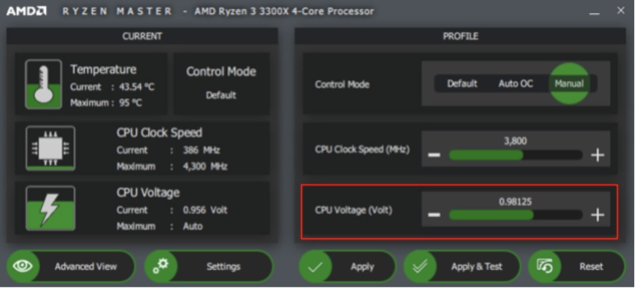Screen dimensions: 644x293
Task: Click the CPU chip clock speed icon
Action: (x=50, y=148)
